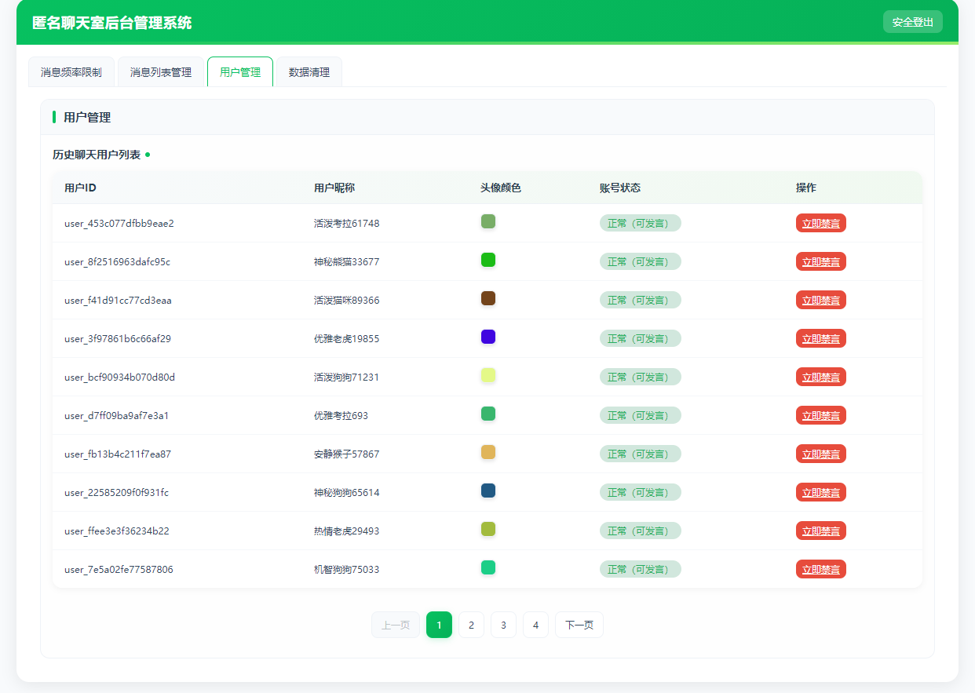Viewport: 975px width, 693px height.
Task: Click the dark blue swatch of 神秘狗狗65614
Action: pyautogui.click(x=488, y=491)
